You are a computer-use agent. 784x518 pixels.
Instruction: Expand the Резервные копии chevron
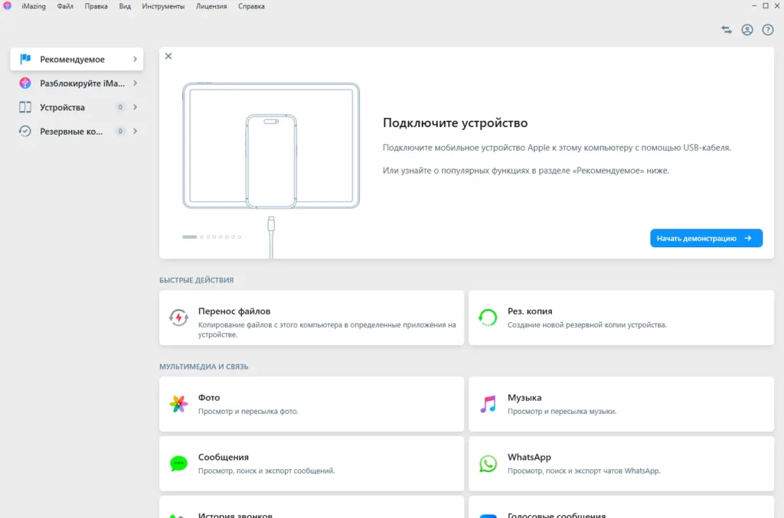tap(135, 131)
